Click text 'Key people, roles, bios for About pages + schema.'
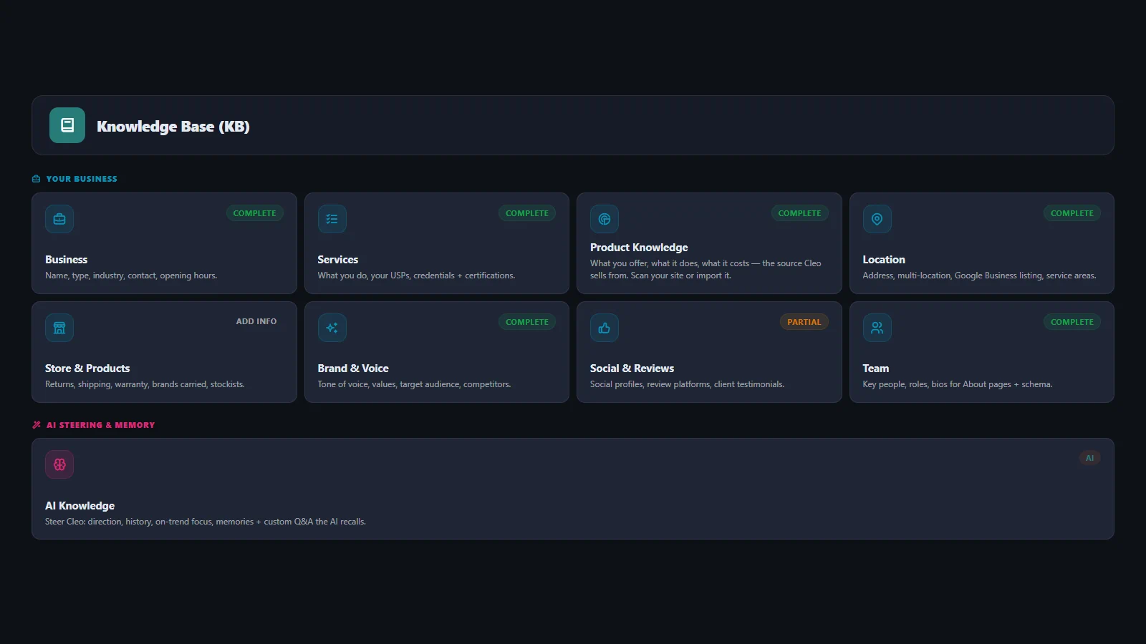The width and height of the screenshot is (1146, 644). click(x=958, y=384)
